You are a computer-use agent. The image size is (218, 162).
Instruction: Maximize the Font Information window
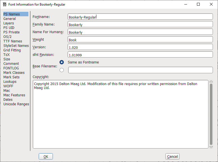[x=198, y=4]
